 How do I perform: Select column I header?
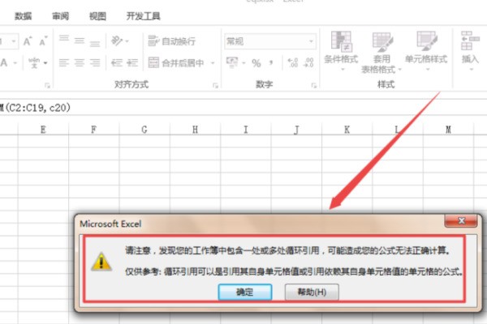pyautogui.click(x=246, y=130)
